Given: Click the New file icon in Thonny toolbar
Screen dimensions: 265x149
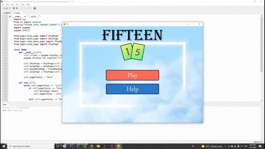Looking at the screenshot, I should click(x=3, y=8).
